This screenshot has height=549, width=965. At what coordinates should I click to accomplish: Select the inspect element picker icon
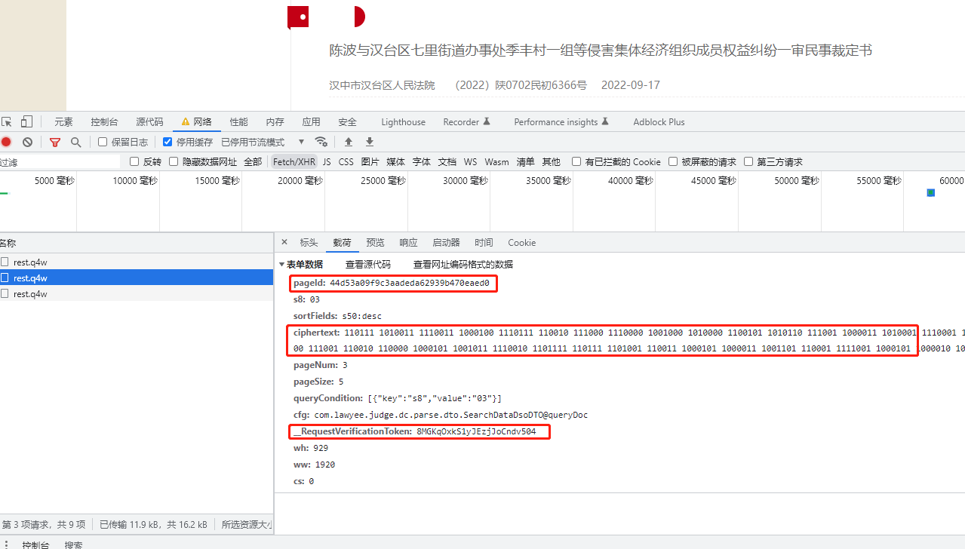6,121
